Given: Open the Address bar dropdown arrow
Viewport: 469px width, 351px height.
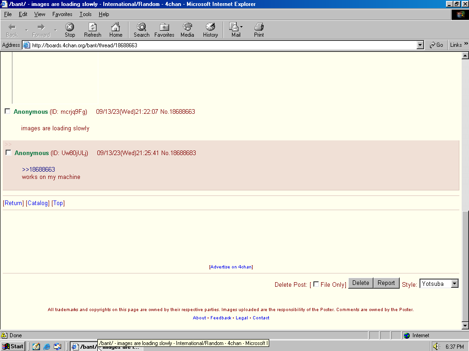Looking at the screenshot, I should click(x=420, y=45).
